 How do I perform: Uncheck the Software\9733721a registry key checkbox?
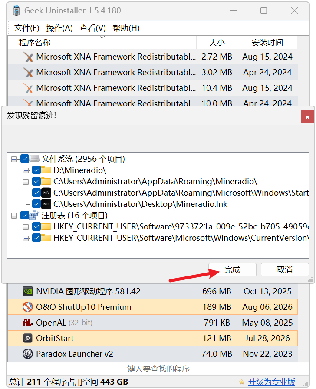[x=36, y=227]
